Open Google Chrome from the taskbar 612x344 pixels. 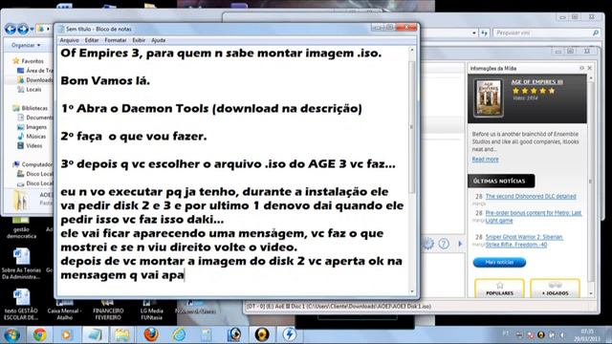[39, 334]
